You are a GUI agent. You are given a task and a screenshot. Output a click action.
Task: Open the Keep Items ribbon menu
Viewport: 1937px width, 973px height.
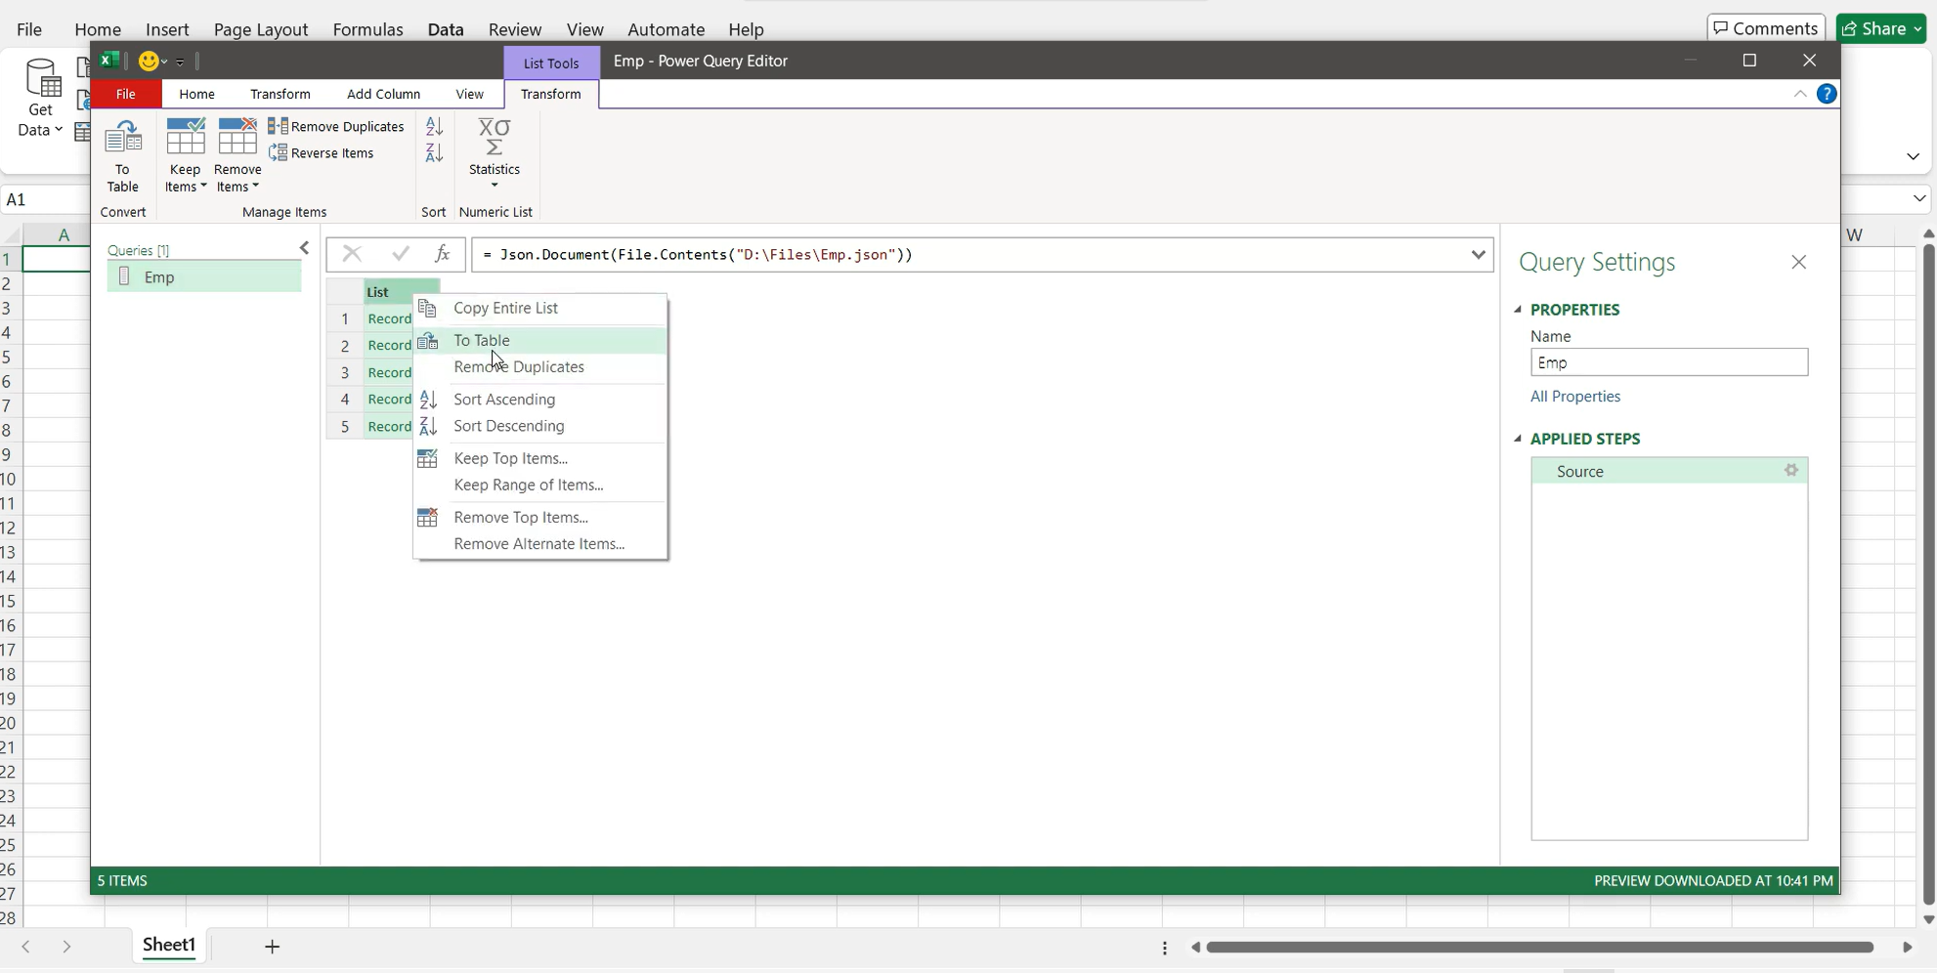coord(186,155)
